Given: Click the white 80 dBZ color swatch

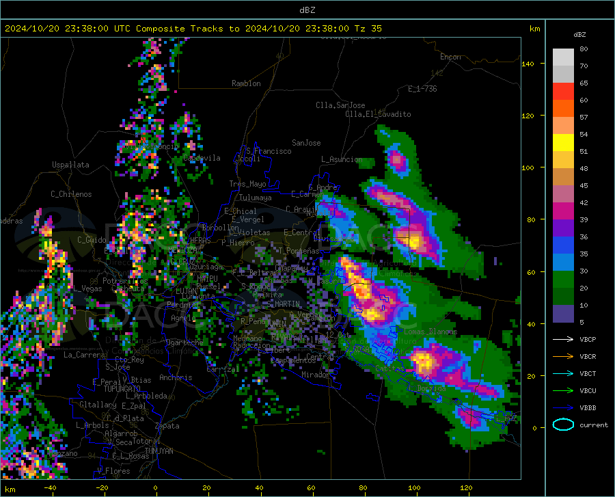Looking at the screenshot, I should coord(563,57).
